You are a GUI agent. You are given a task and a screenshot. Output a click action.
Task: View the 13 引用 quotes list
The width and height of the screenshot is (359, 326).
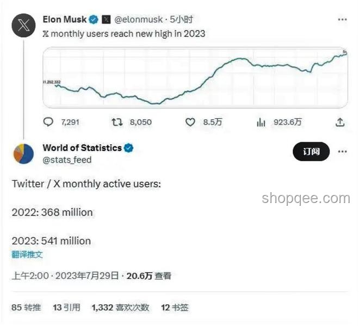click(66, 307)
